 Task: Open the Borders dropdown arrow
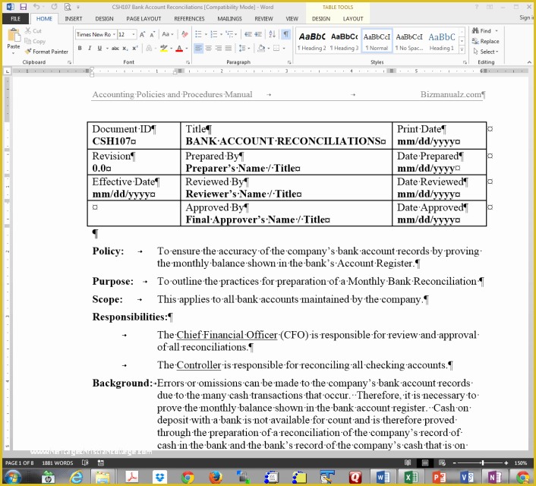coord(284,49)
